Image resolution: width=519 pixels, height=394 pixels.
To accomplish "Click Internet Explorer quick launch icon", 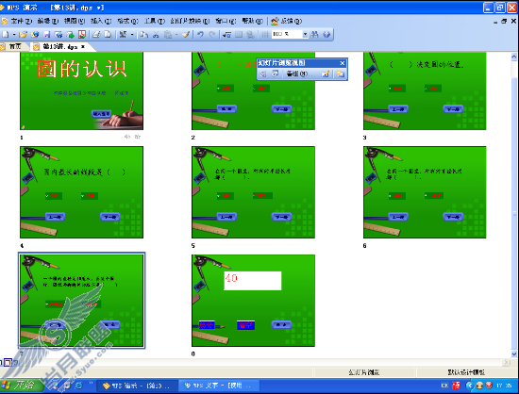I will point(78,386).
